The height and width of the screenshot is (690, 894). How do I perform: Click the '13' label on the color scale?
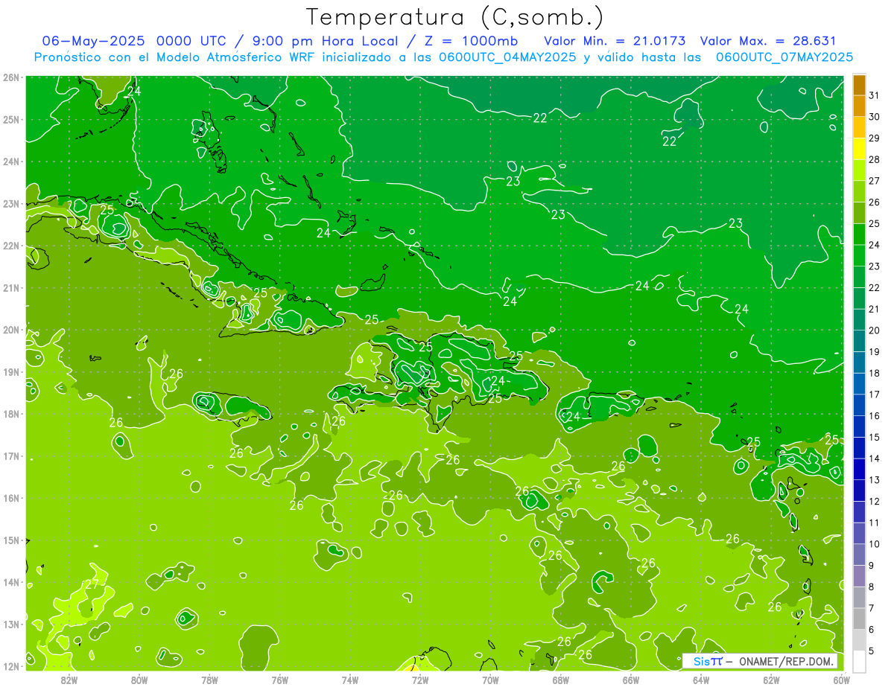point(874,480)
